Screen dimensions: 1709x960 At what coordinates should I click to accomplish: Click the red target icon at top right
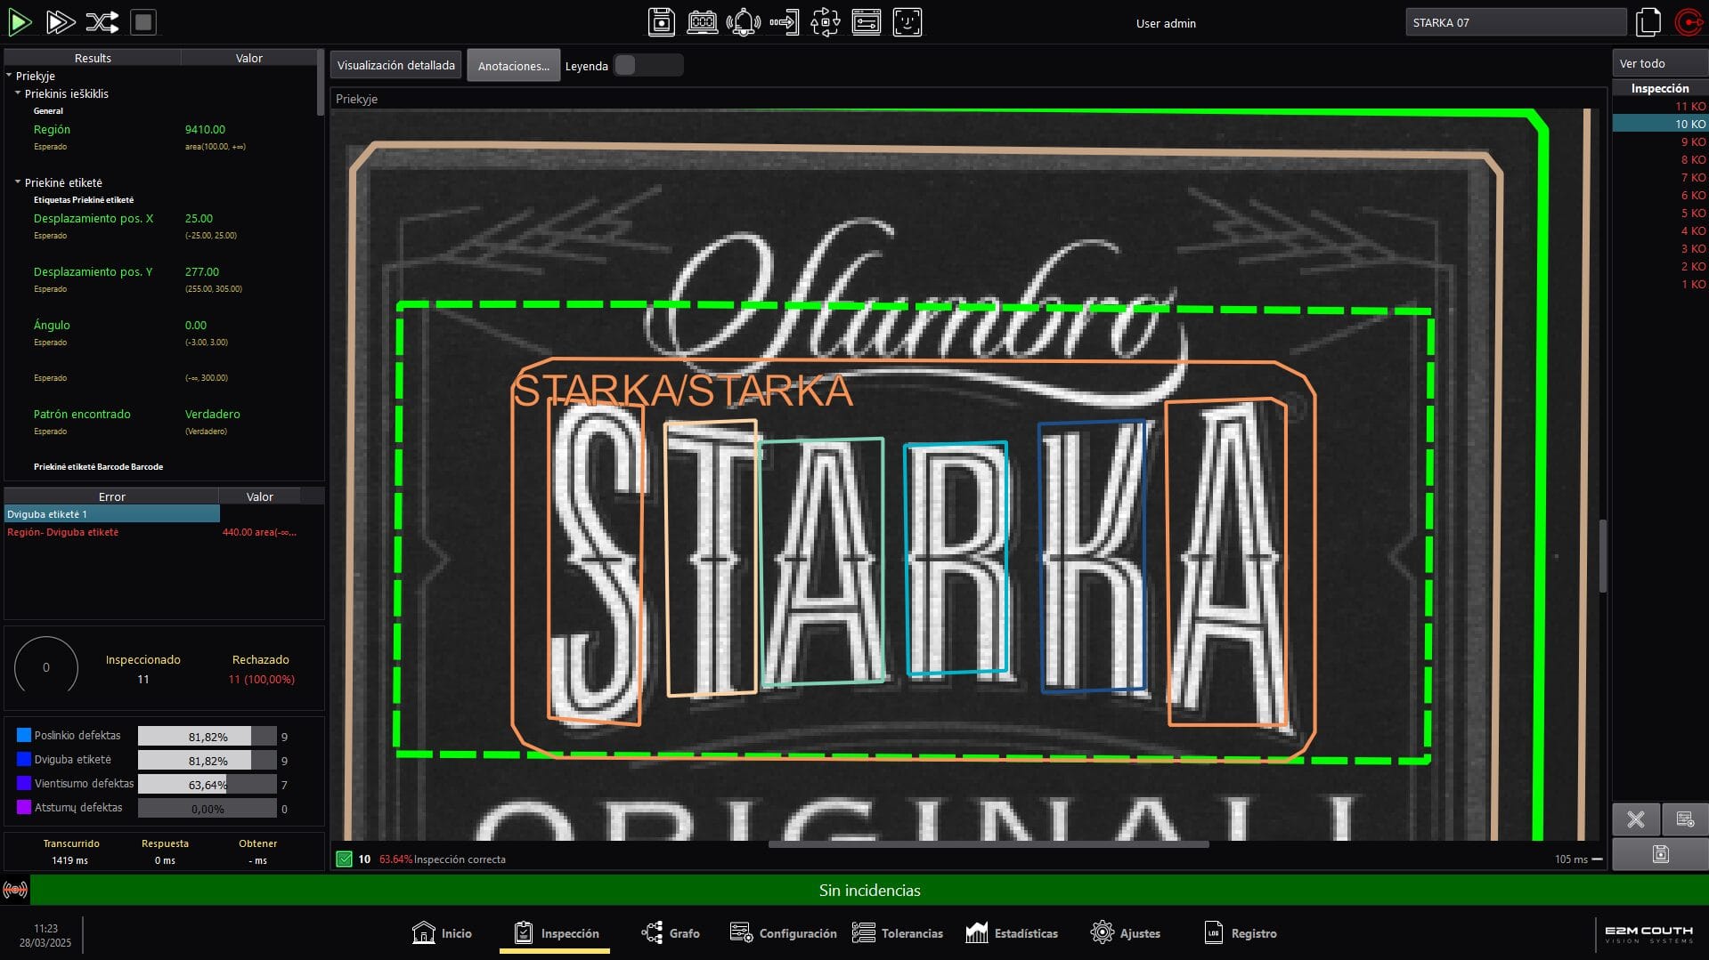click(1689, 22)
